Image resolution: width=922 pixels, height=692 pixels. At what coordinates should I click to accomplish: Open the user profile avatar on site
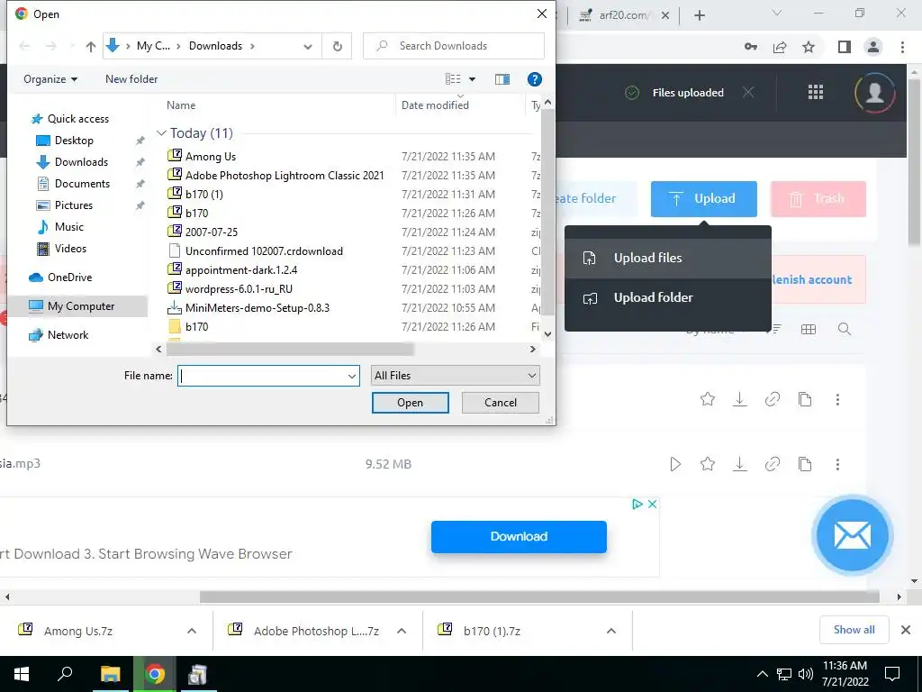click(x=874, y=93)
